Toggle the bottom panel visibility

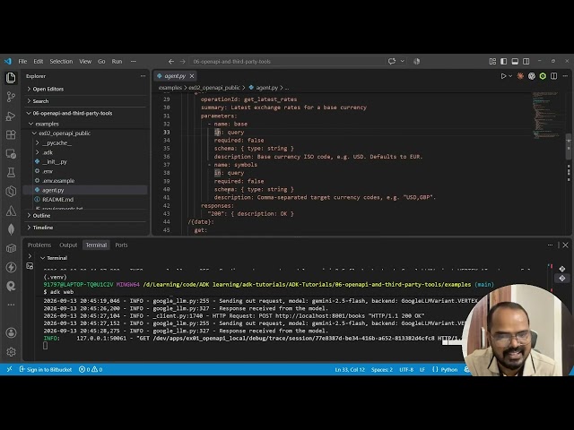tap(515, 62)
